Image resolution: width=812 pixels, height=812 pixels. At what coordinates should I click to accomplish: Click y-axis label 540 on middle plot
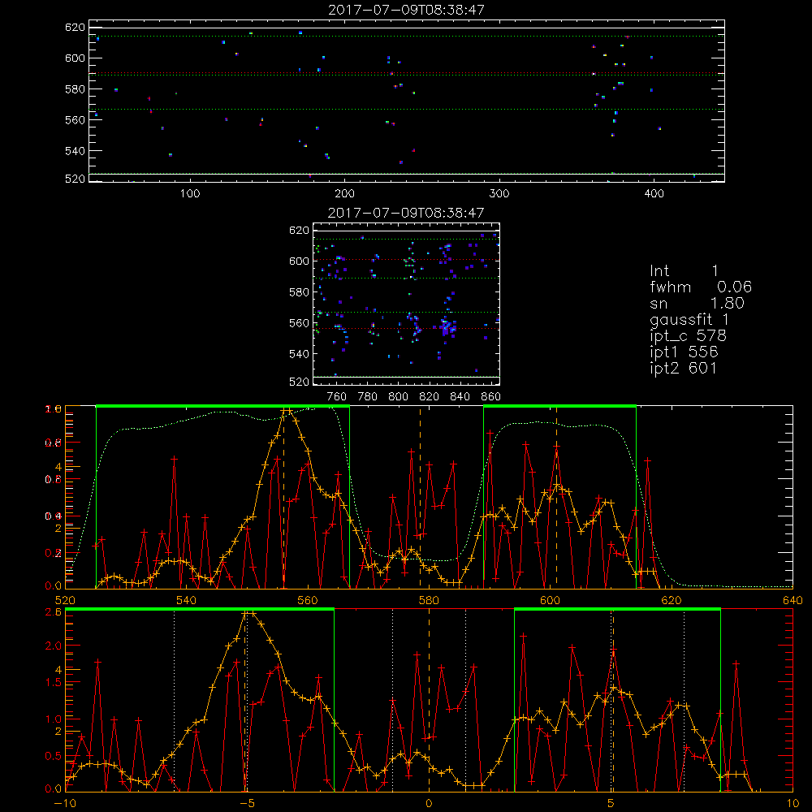pyautogui.click(x=299, y=354)
